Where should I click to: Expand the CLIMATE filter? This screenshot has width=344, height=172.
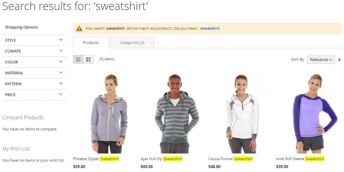34,51
